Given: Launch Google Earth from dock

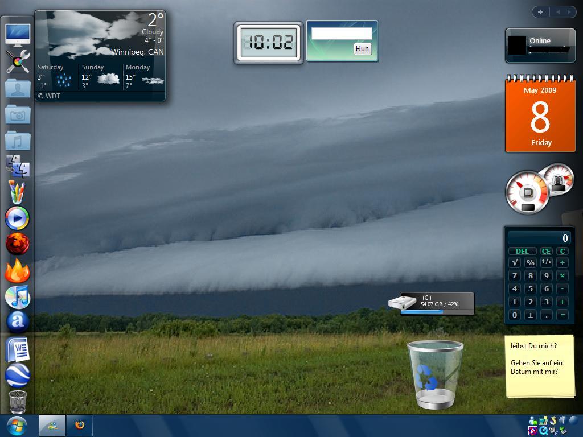Looking at the screenshot, I should [18, 376].
